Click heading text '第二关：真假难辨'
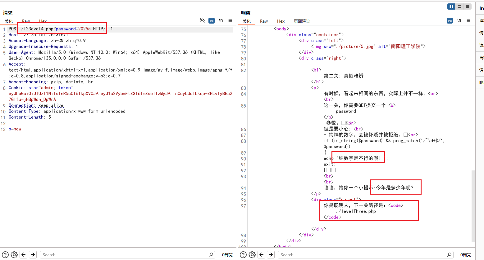This screenshot has height=260, width=484. point(344,76)
